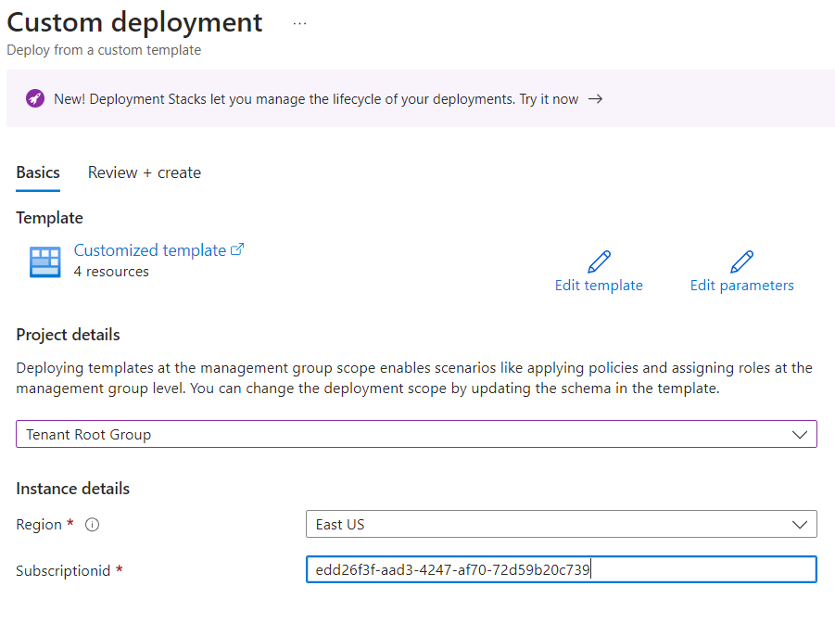The width and height of the screenshot is (835, 637).
Task: Click the Edit template pencil icon
Action: coord(599,262)
